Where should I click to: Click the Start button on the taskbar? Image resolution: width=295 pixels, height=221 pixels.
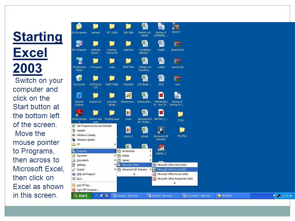click(82, 196)
